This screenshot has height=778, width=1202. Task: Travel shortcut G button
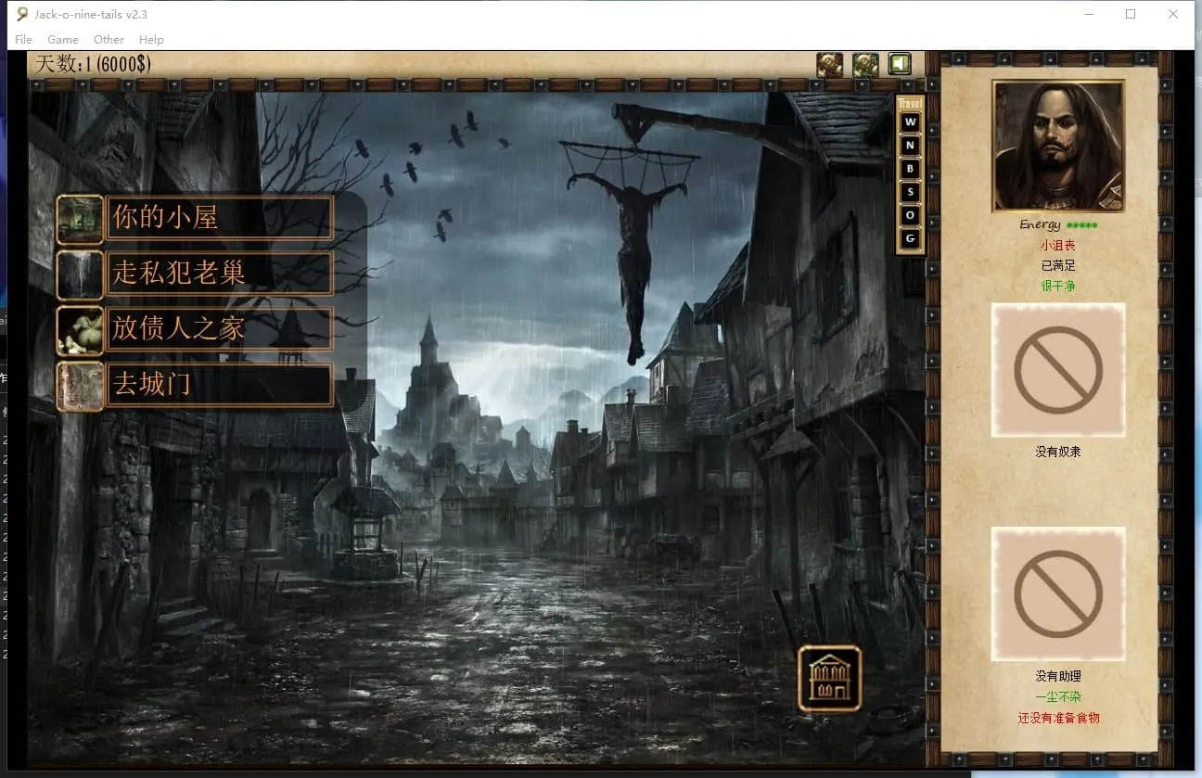pyautogui.click(x=910, y=238)
